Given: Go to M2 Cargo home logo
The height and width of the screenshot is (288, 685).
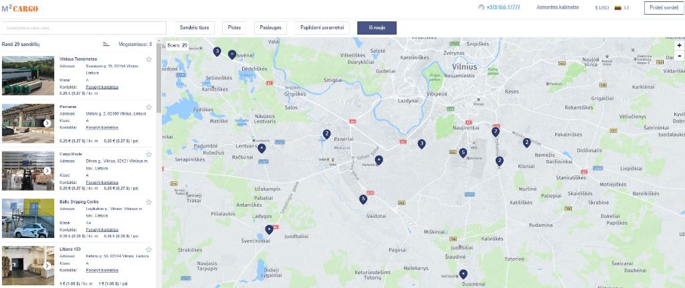Looking at the screenshot, I should point(20,8).
